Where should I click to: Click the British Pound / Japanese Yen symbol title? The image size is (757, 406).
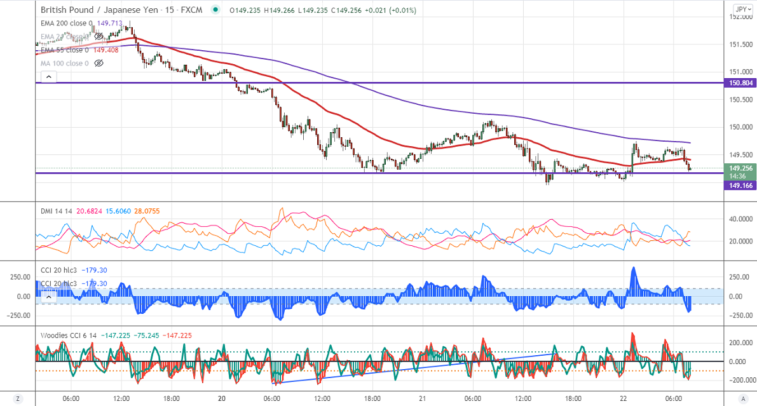point(99,10)
